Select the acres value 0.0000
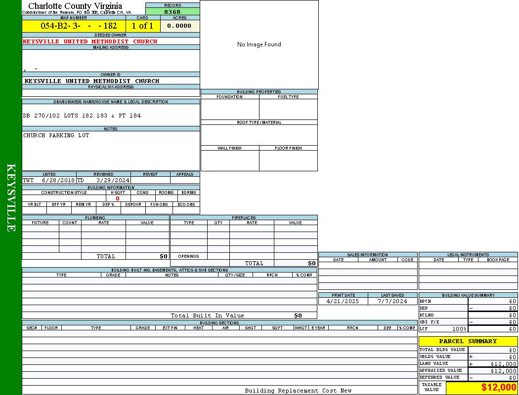This screenshot has width=519, height=395. click(179, 26)
